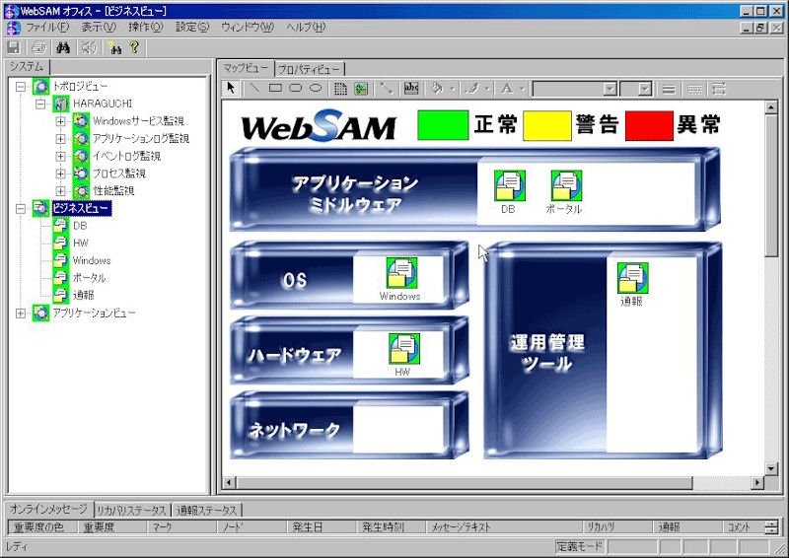Select the rounded rectangle drawing tool
The height and width of the screenshot is (558, 789).
click(295, 88)
